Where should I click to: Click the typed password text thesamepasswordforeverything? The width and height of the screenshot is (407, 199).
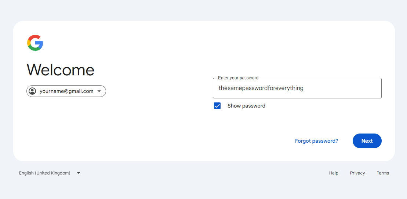click(261, 88)
